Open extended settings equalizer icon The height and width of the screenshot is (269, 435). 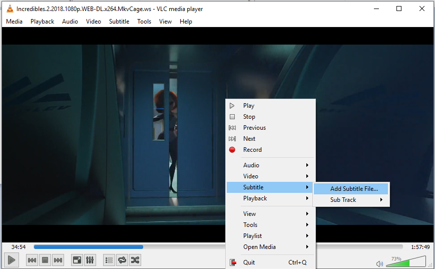[x=90, y=260]
